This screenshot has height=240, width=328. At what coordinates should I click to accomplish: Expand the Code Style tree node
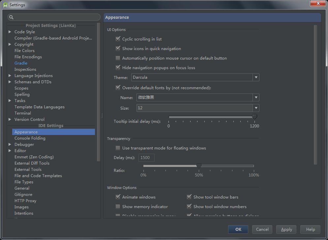click(x=10, y=32)
